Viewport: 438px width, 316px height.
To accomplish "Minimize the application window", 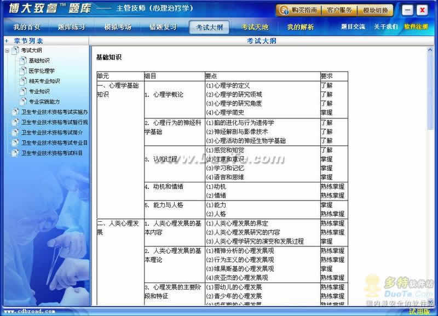I will coord(407,10).
